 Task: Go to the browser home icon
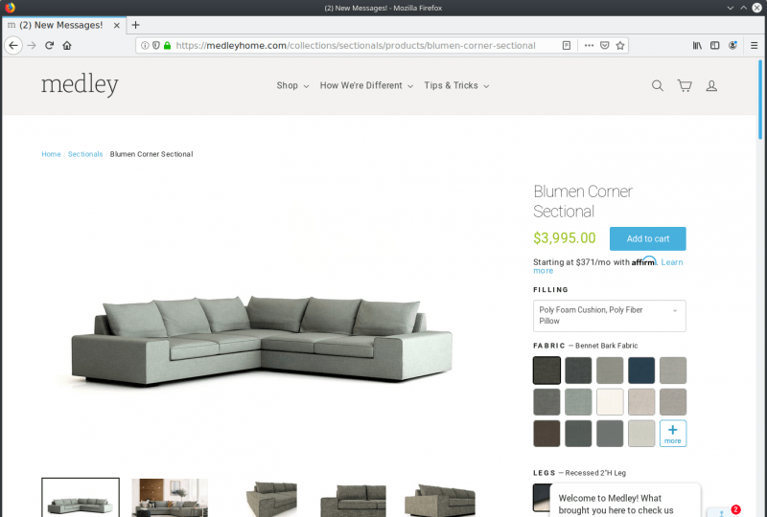click(67, 45)
